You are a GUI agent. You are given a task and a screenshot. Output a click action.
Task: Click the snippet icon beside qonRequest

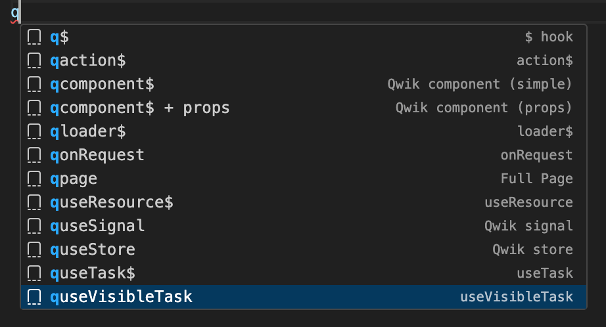(x=34, y=155)
